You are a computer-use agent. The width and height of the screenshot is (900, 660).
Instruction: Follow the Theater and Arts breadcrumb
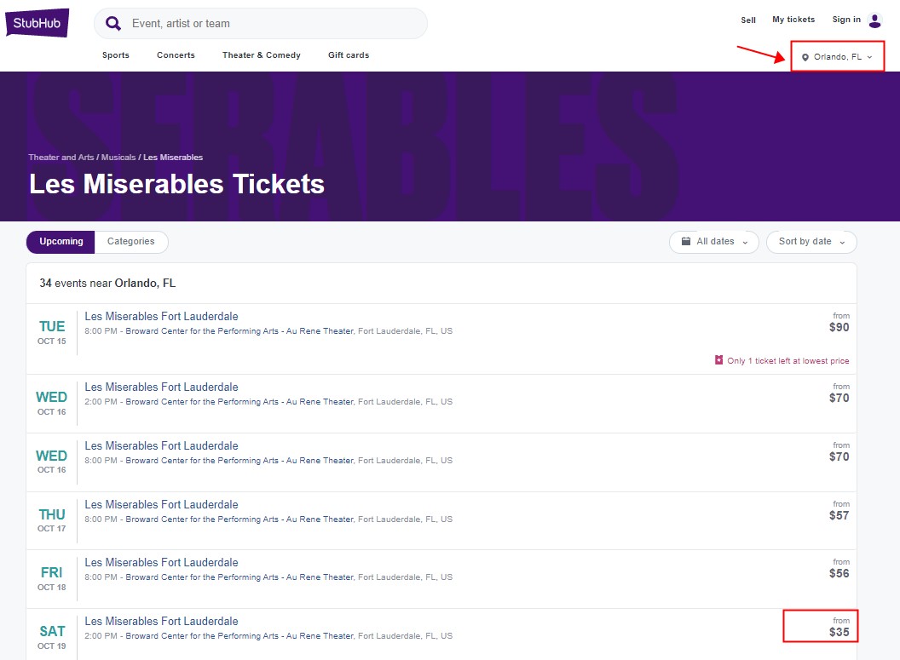pos(61,157)
